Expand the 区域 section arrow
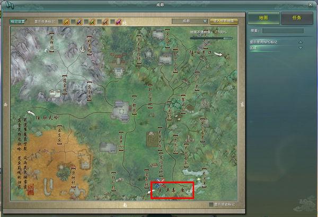 301,48
